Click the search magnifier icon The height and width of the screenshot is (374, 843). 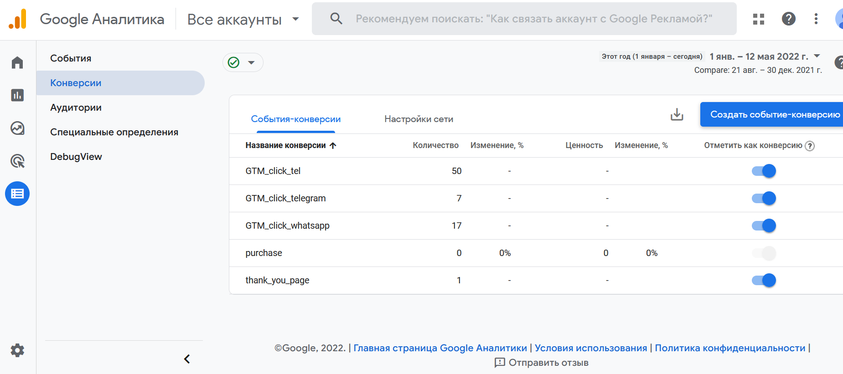[x=336, y=19]
